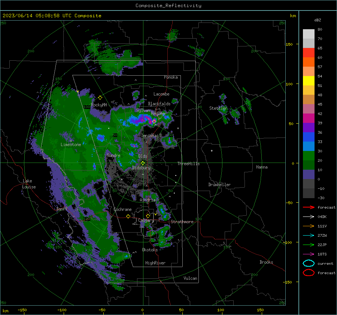Click the Stettler city label

[x=218, y=108]
